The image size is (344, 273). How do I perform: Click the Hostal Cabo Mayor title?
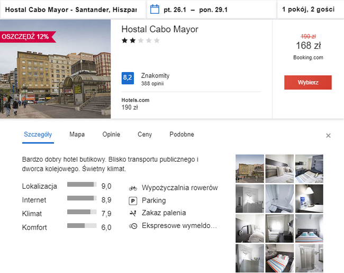(160, 29)
